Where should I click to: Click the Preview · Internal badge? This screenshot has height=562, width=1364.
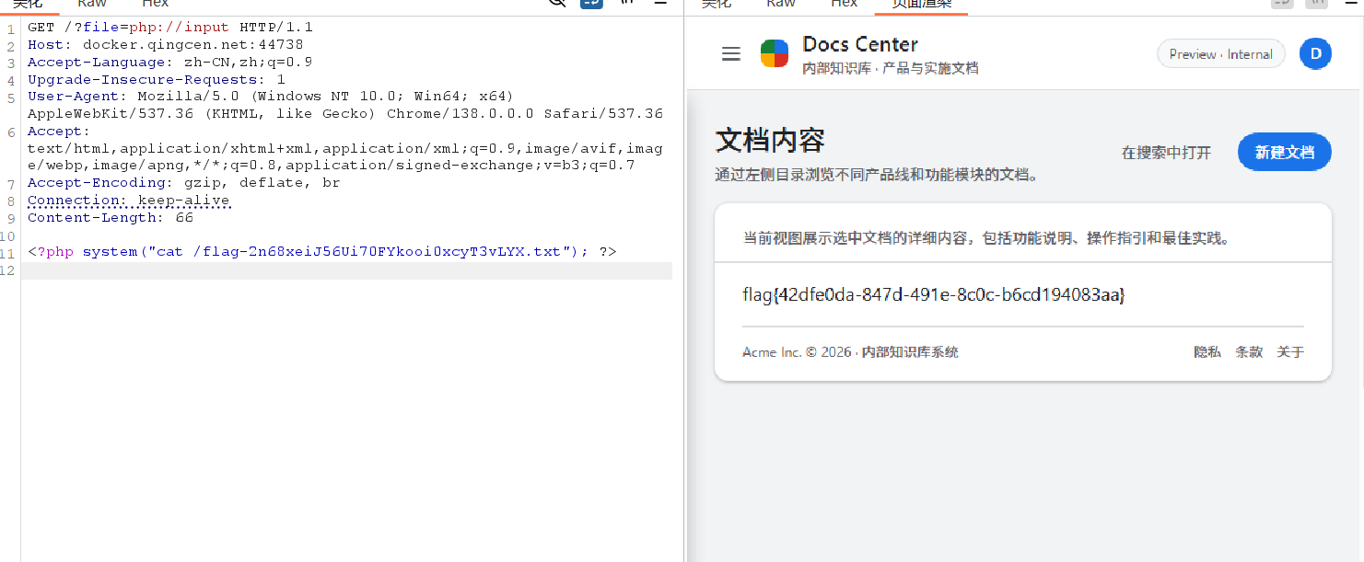[1220, 54]
